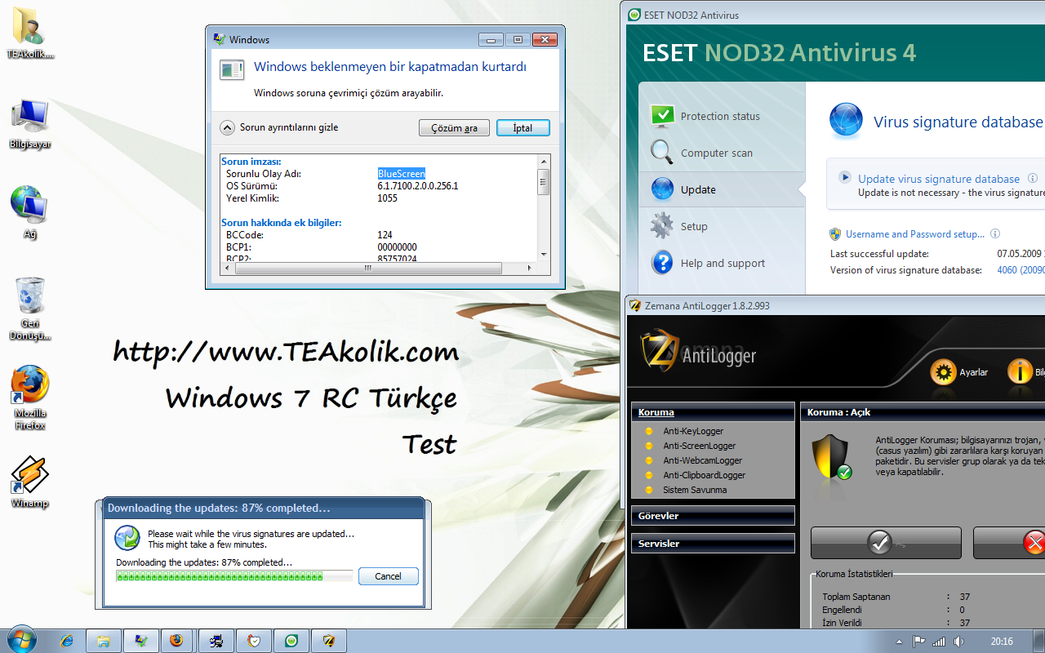Open Ayarlar settings in Zemana AntiLogger
The width and height of the screenshot is (1045, 653).
(x=959, y=372)
